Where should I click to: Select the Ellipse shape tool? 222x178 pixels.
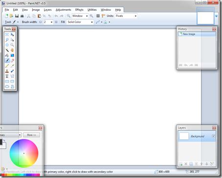coord(7,87)
